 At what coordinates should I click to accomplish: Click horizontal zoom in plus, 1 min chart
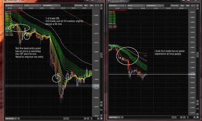(x=98, y=118)
